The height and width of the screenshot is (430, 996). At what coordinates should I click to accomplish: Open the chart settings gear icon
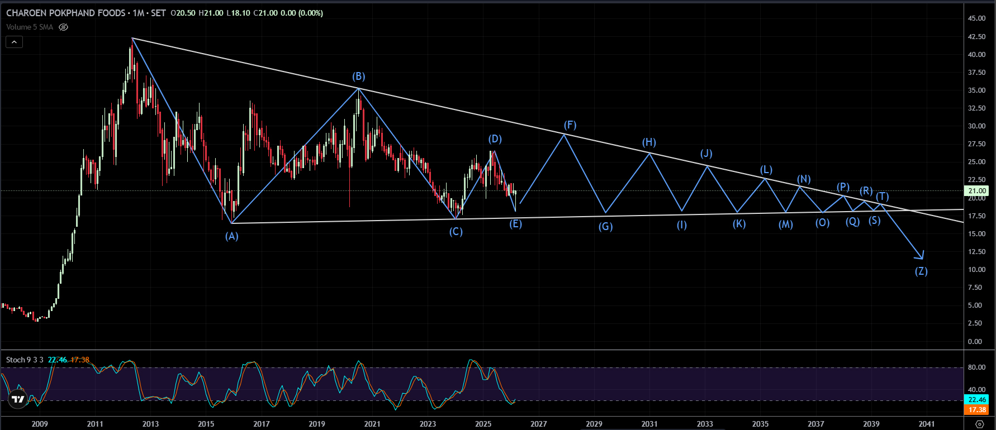click(x=979, y=424)
